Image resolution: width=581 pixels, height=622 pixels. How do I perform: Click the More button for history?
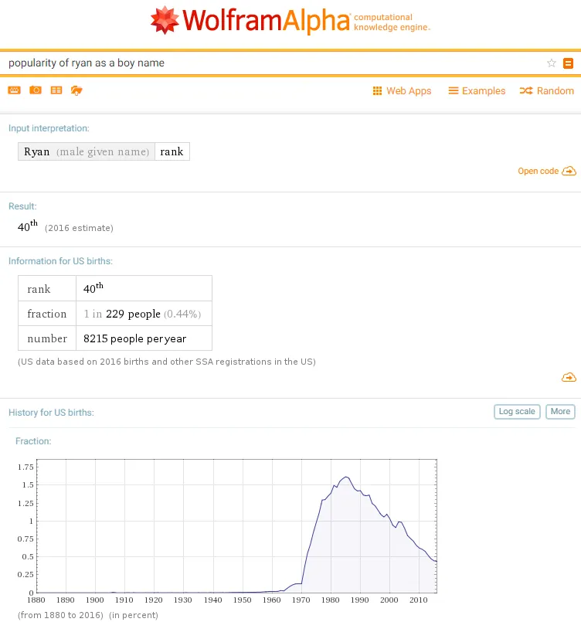pos(560,412)
